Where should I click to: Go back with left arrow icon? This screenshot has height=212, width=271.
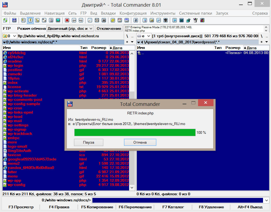pos(74,20)
